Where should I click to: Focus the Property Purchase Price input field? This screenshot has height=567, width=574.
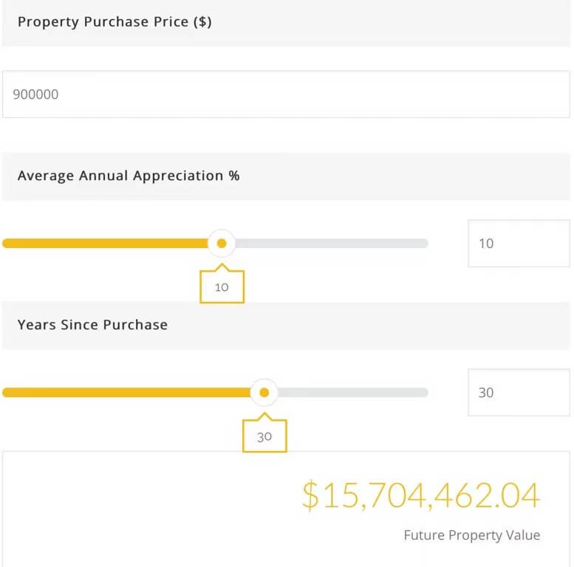285,94
